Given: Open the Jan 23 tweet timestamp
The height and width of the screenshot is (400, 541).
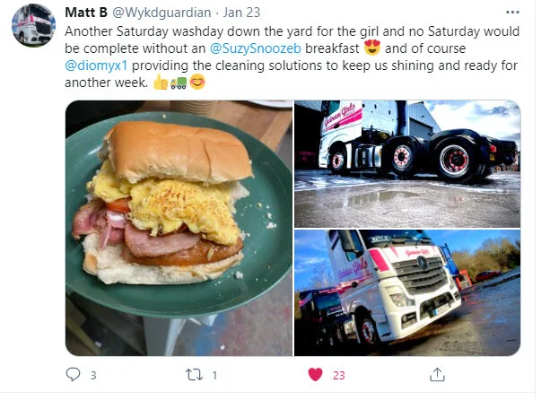Looking at the screenshot, I should tap(241, 13).
